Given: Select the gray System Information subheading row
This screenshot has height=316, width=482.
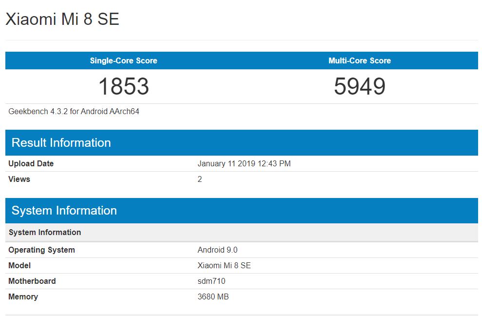Looking at the screenshot, I should [x=241, y=232].
